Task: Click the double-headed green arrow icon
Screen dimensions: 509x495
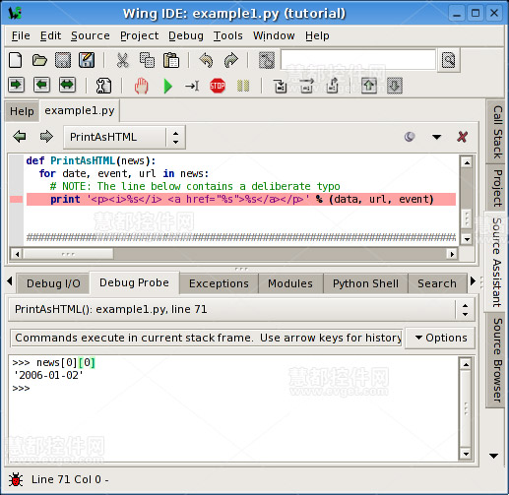Action: (x=67, y=85)
